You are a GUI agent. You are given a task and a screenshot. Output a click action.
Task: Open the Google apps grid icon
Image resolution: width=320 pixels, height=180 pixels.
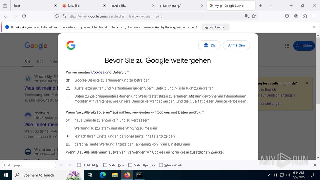coord(287,46)
